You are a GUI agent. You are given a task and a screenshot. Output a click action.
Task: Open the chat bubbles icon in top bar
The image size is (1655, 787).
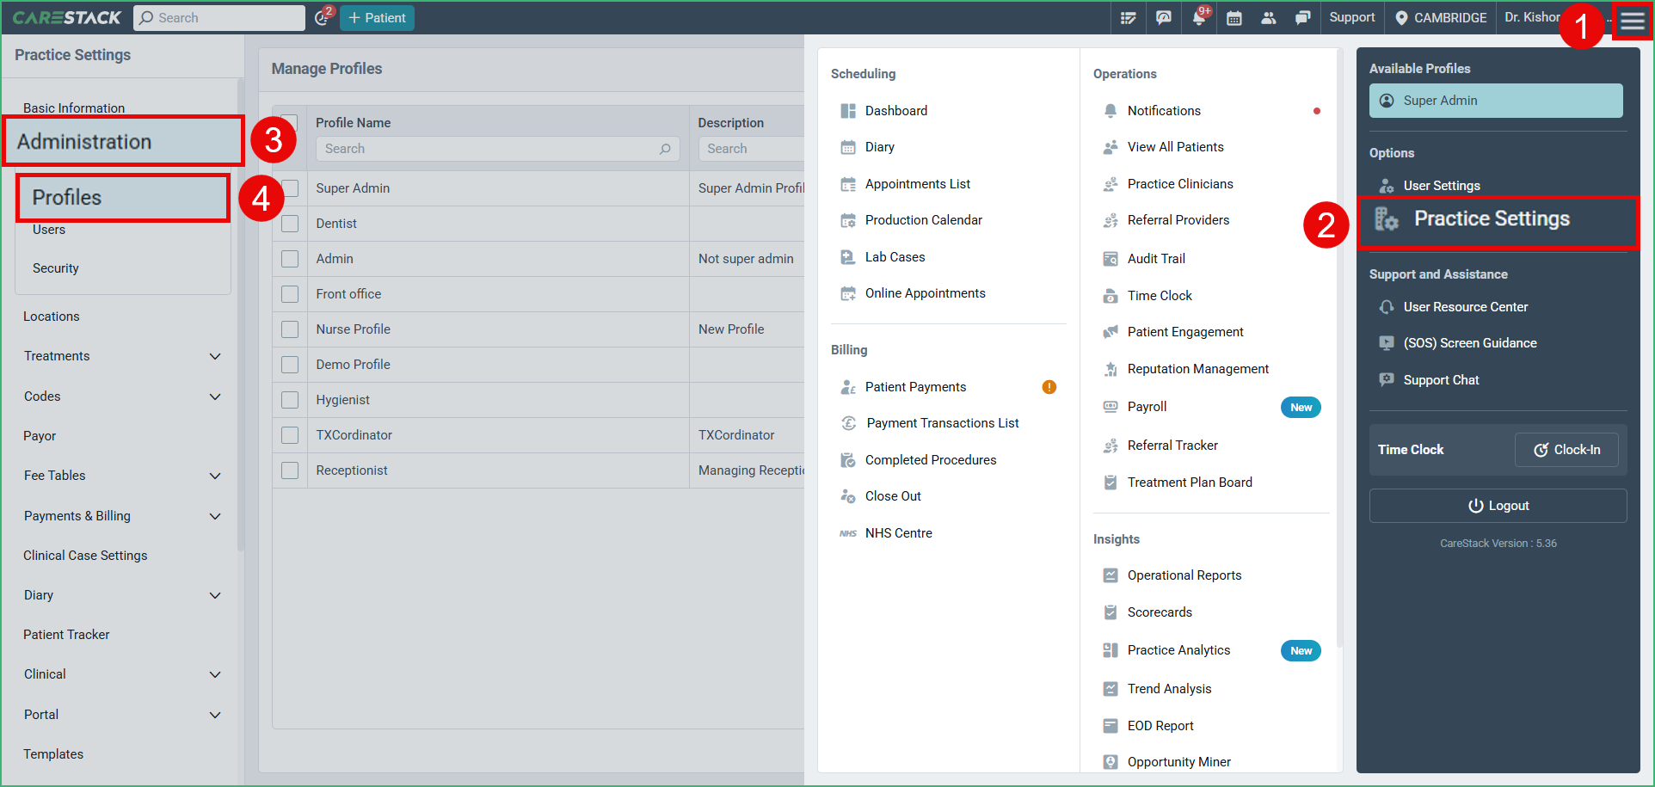(x=1303, y=18)
